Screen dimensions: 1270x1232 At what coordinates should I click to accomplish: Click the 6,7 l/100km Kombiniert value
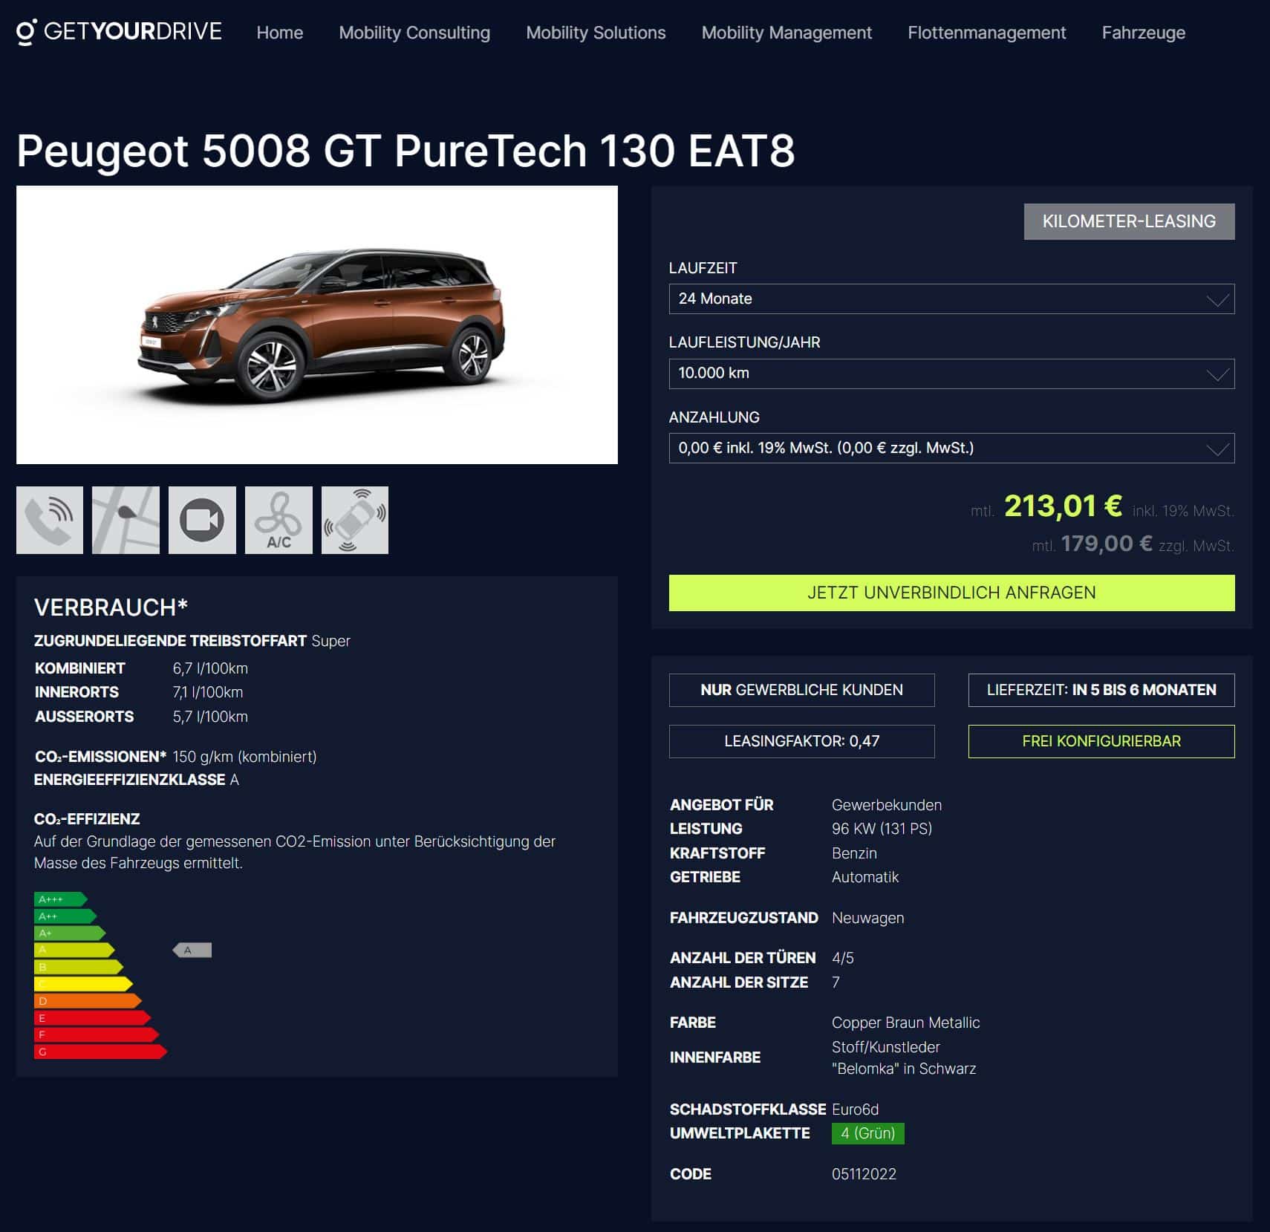tap(210, 668)
